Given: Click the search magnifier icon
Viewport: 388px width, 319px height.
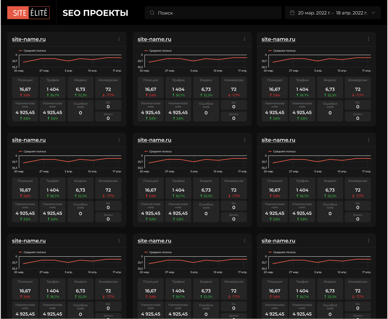Looking at the screenshot, I should (152, 13).
